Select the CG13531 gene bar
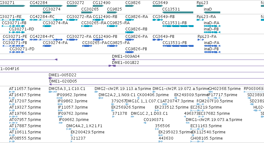Viewport: 264px width, 143px height. click(178, 12)
